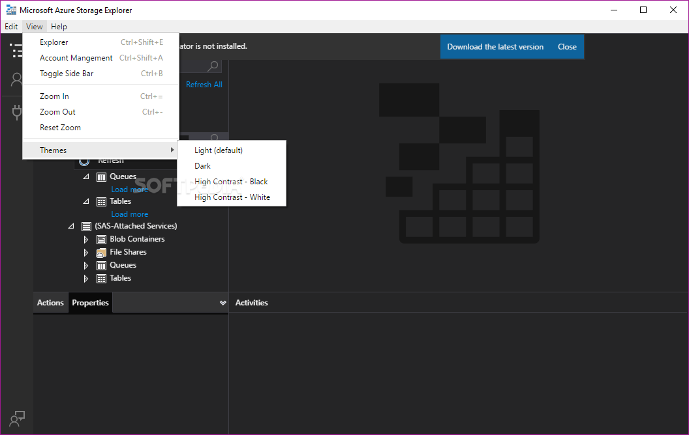Close the update notification bar
Screen dimensions: 689x435
[x=567, y=47]
